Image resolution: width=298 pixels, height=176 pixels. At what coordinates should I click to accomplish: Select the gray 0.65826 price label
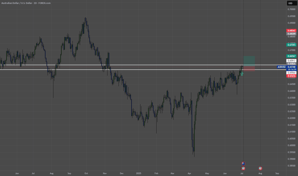291,64
